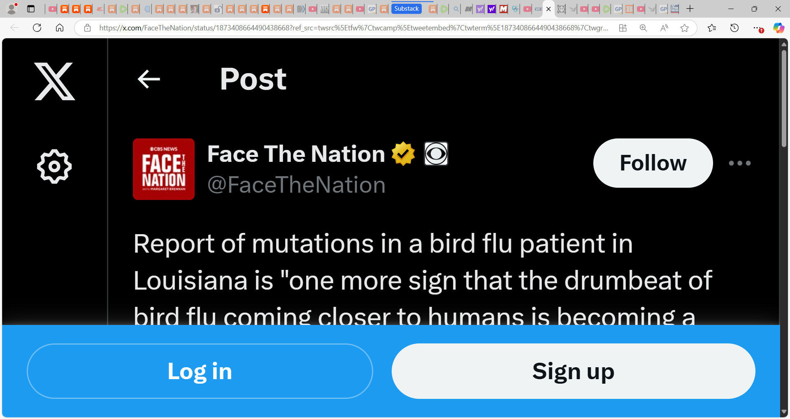This screenshot has height=419, width=790.
Task: Follow Face The Nation account
Action: 653,163
